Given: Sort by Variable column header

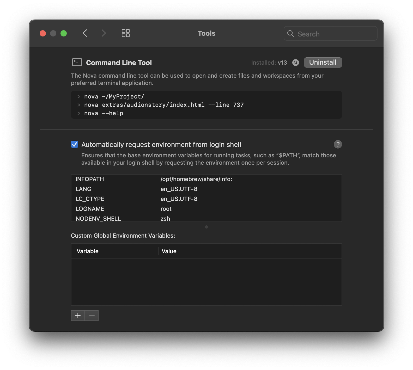Looking at the screenshot, I should click(x=115, y=251).
